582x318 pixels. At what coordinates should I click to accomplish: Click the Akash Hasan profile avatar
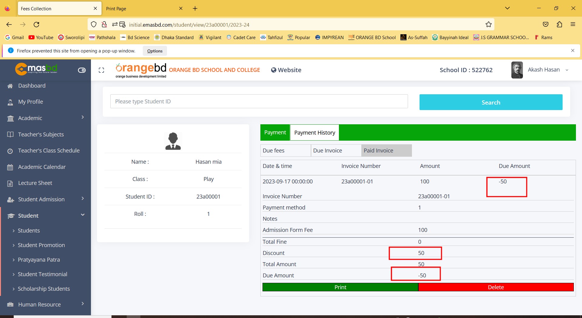517,70
